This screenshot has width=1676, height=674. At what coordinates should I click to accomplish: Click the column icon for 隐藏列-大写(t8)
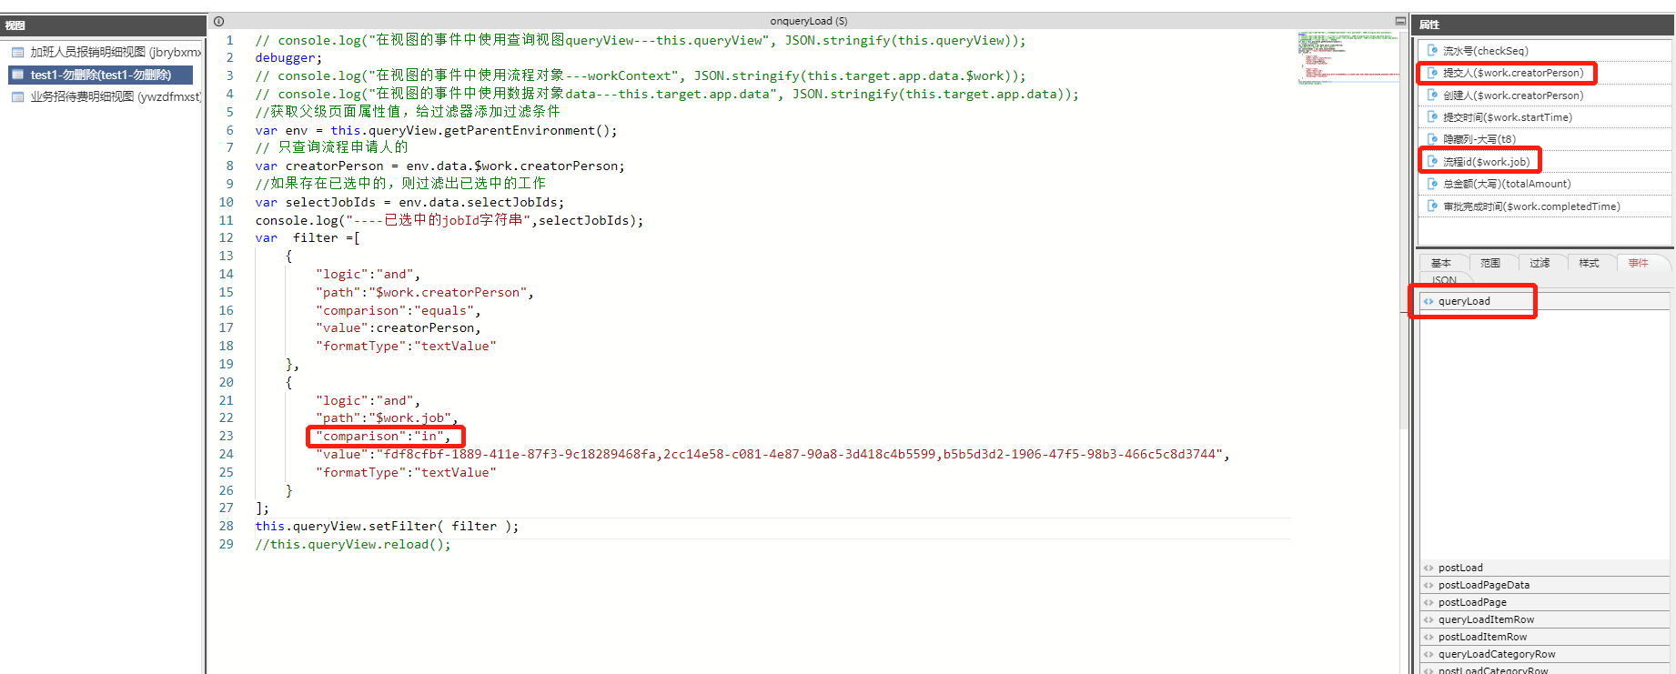(1432, 139)
